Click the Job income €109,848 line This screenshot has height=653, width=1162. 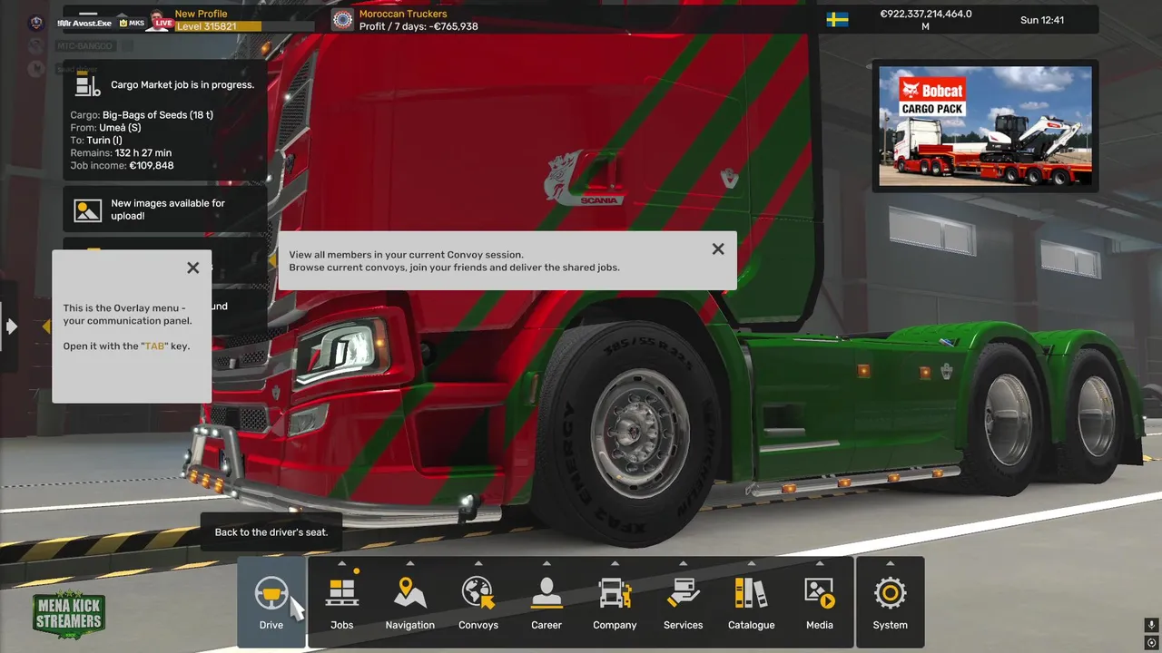[122, 166]
